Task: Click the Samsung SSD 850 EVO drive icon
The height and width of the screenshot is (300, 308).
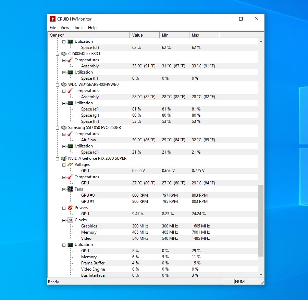Action: tap(64, 128)
